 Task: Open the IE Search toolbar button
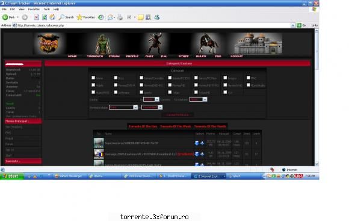click(x=66, y=17)
